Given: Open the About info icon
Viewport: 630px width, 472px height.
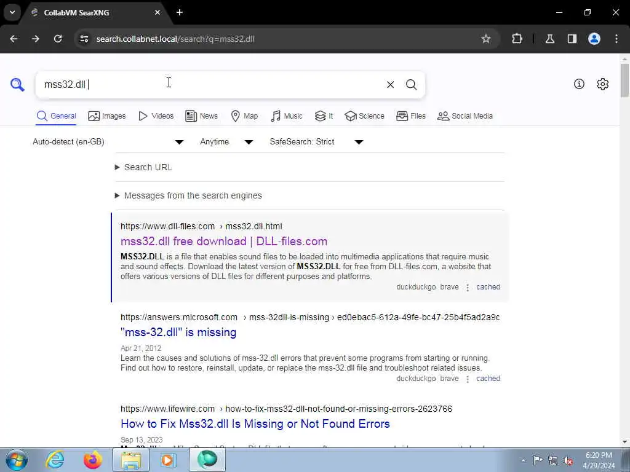Looking at the screenshot, I should pyautogui.click(x=579, y=84).
